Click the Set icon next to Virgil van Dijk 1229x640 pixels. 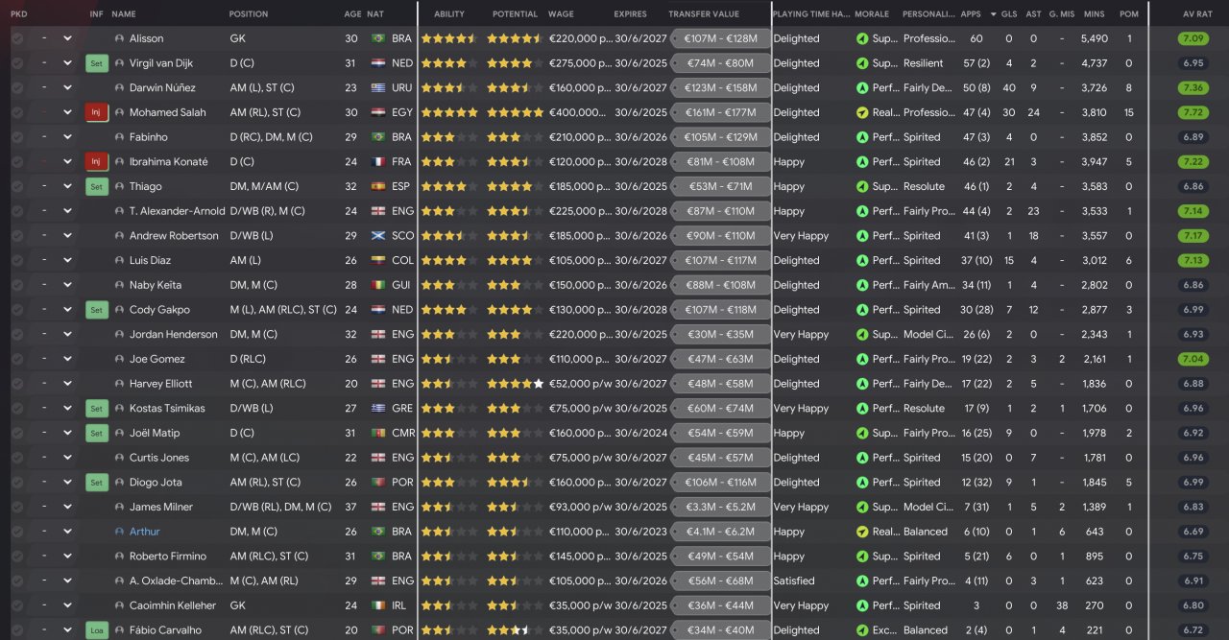pos(96,63)
